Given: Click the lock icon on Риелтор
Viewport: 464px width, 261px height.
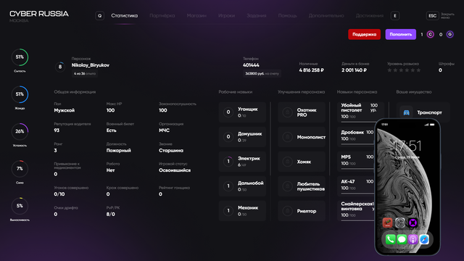Looking at the screenshot, I should pos(287,211).
